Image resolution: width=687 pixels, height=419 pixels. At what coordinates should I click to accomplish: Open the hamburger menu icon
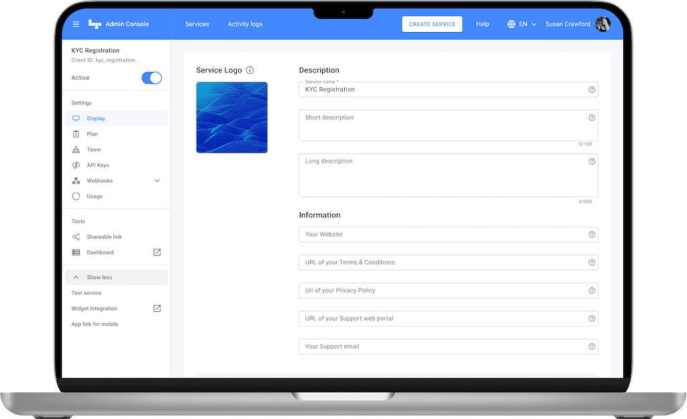tap(76, 24)
